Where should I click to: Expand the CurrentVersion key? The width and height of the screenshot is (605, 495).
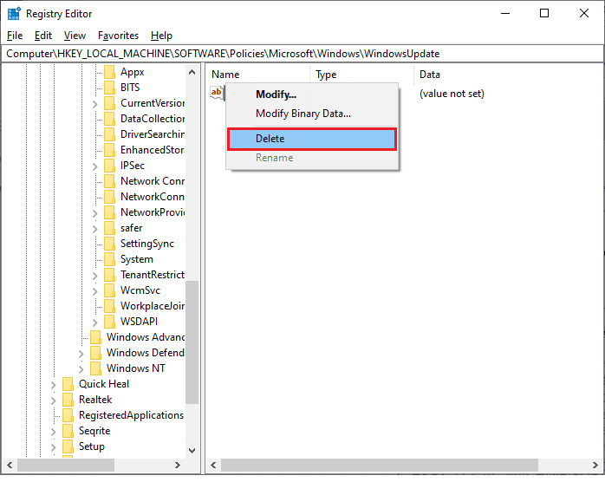tap(95, 104)
